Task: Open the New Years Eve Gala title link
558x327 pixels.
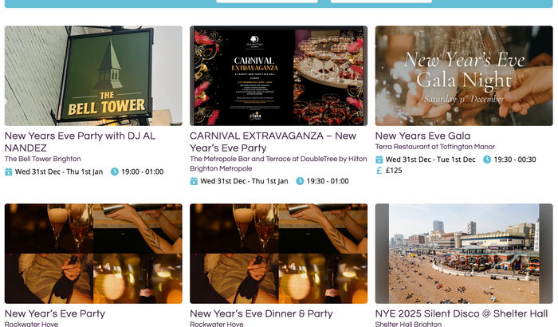Action: pyautogui.click(x=422, y=136)
